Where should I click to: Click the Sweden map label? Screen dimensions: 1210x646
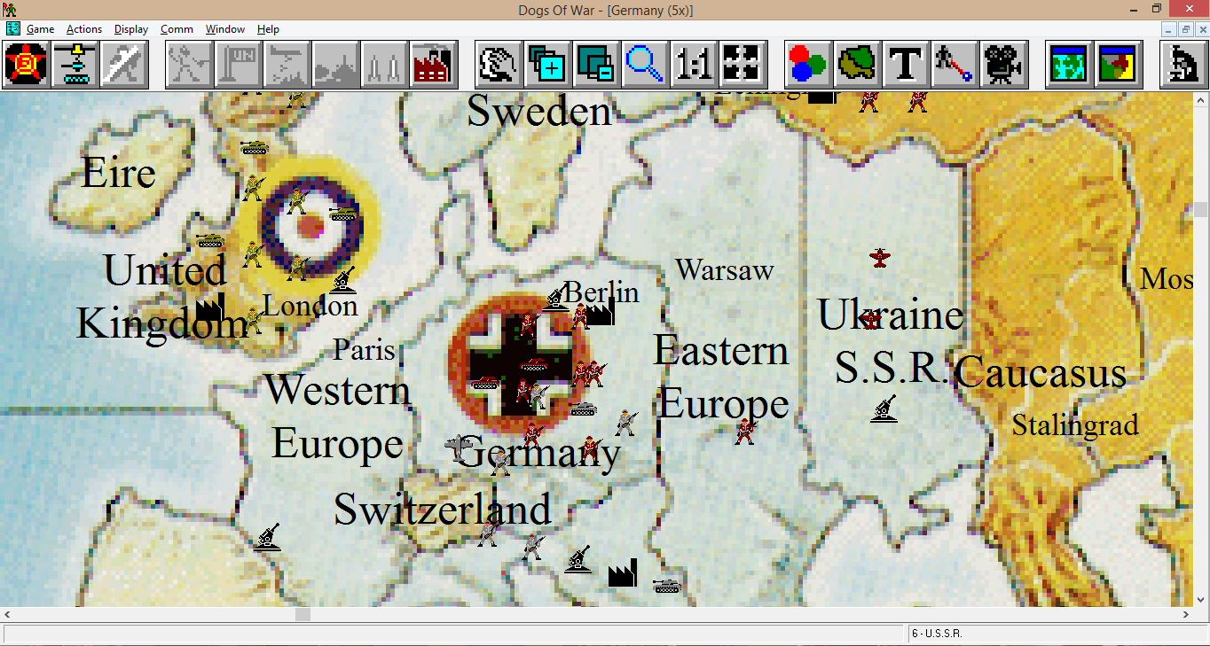pos(539,112)
